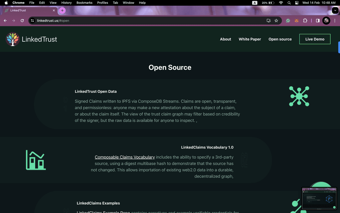
Task: Open the Chrome profile avatar menu
Action: pyautogui.click(x=326, y=21)
